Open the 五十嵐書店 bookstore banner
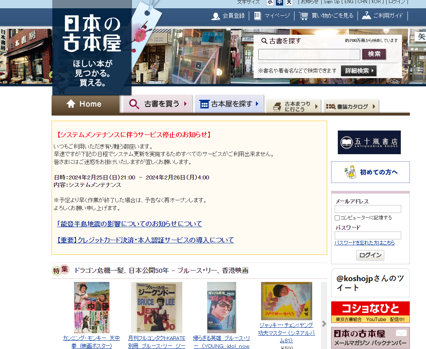The height and width of the screenshot is (349, 426). tap(369, 142)
